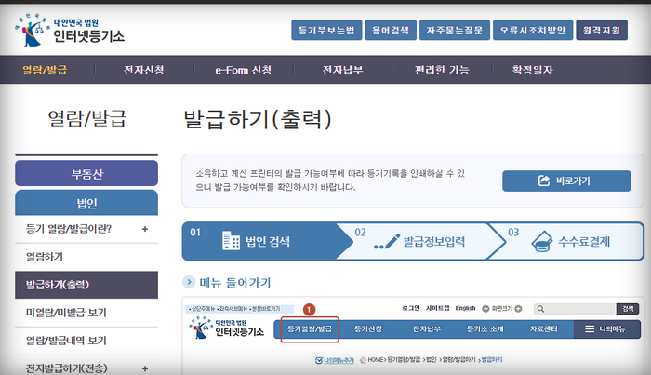
Task: Click the magnifier icon in embedded search box
Action: (541, 308)
